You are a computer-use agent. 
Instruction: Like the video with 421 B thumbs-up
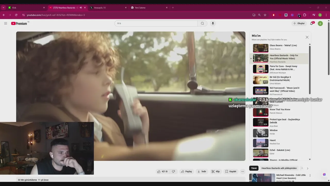pos(162,172)
